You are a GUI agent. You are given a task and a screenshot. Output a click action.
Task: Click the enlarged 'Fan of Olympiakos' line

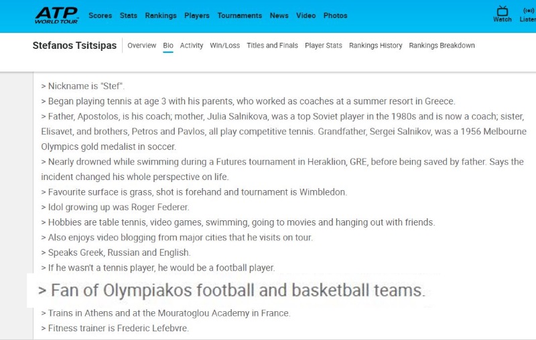(231, 290)
